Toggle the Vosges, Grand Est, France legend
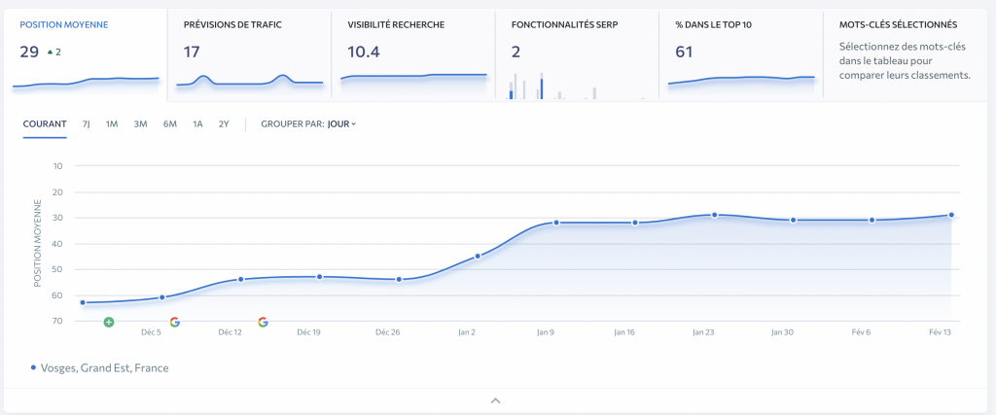Image resolution: width=996 pixels, height=415 pixels. (100, 368)
